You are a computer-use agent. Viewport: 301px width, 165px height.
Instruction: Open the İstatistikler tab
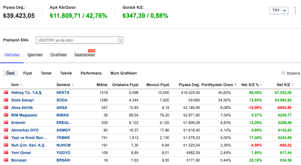coord(85,55)
